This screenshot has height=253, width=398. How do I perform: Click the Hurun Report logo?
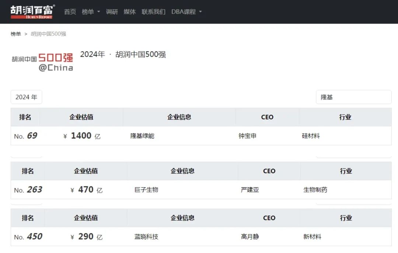[32, 11]
